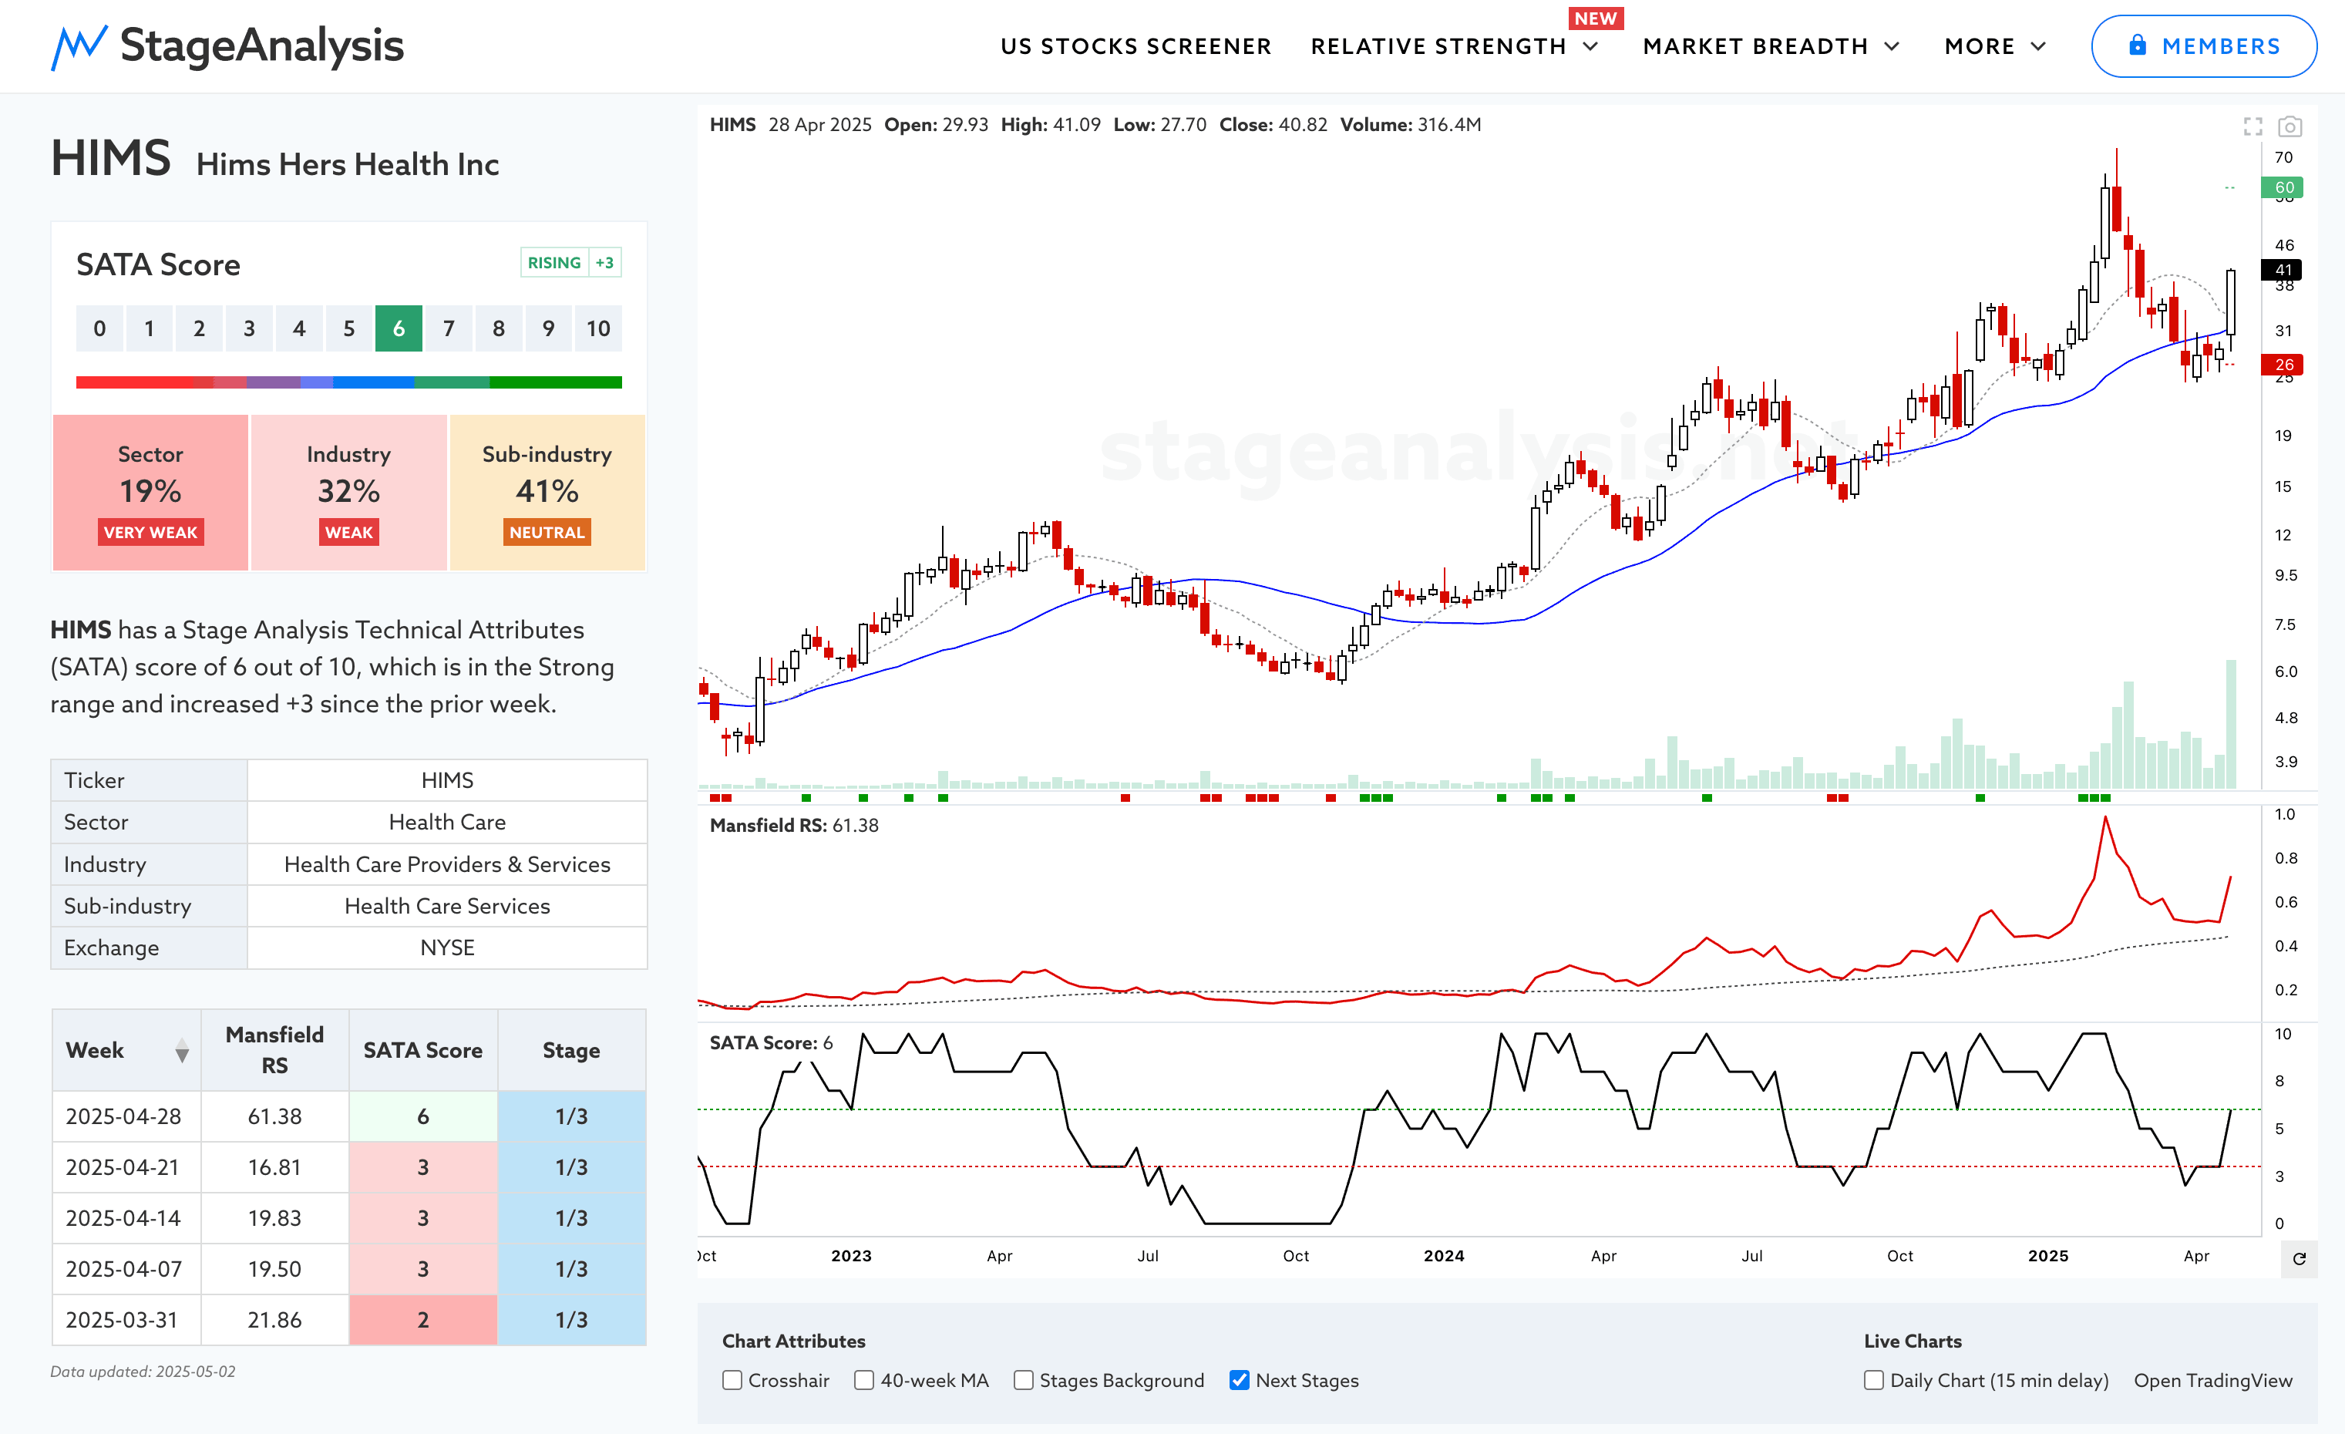
Task: Take chart snapshot with camera icon
Action: 2289,126
